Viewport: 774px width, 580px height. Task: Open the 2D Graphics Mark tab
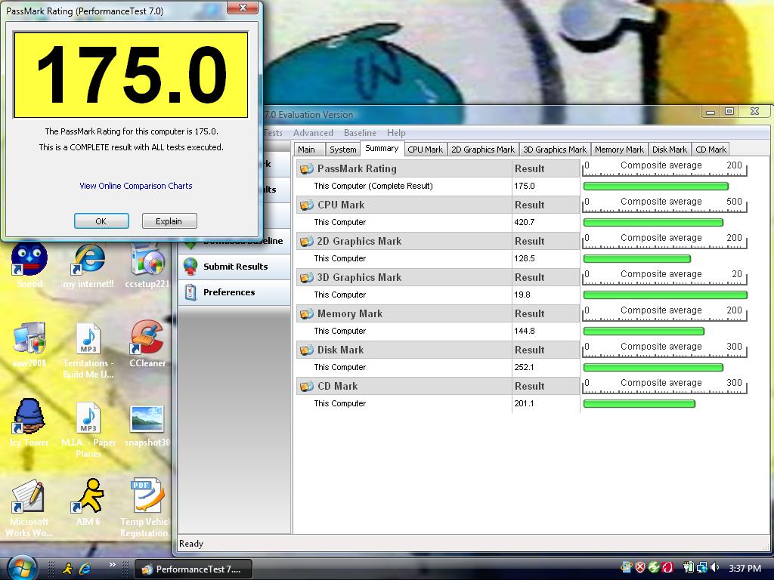pos(483,150)
